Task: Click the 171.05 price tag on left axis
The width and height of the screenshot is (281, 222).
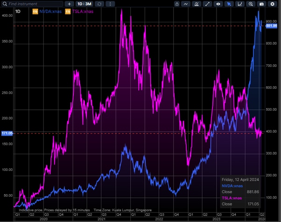Action: [7, 133]
